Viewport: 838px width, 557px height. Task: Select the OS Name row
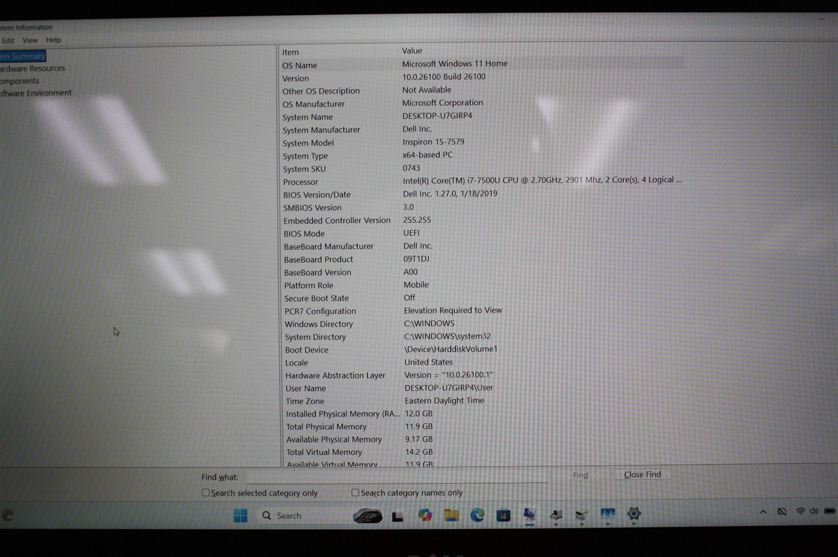pyautogui.click(x=482, y=64)
